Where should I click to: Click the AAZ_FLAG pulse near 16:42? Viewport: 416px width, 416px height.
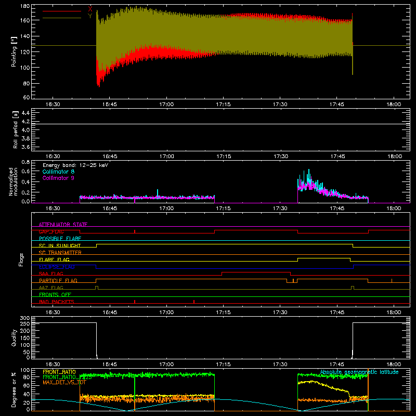tap(97, 288)
